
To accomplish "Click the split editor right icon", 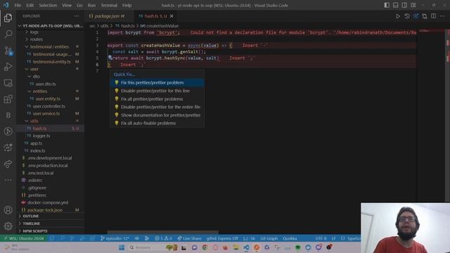I will coord(433,16).
